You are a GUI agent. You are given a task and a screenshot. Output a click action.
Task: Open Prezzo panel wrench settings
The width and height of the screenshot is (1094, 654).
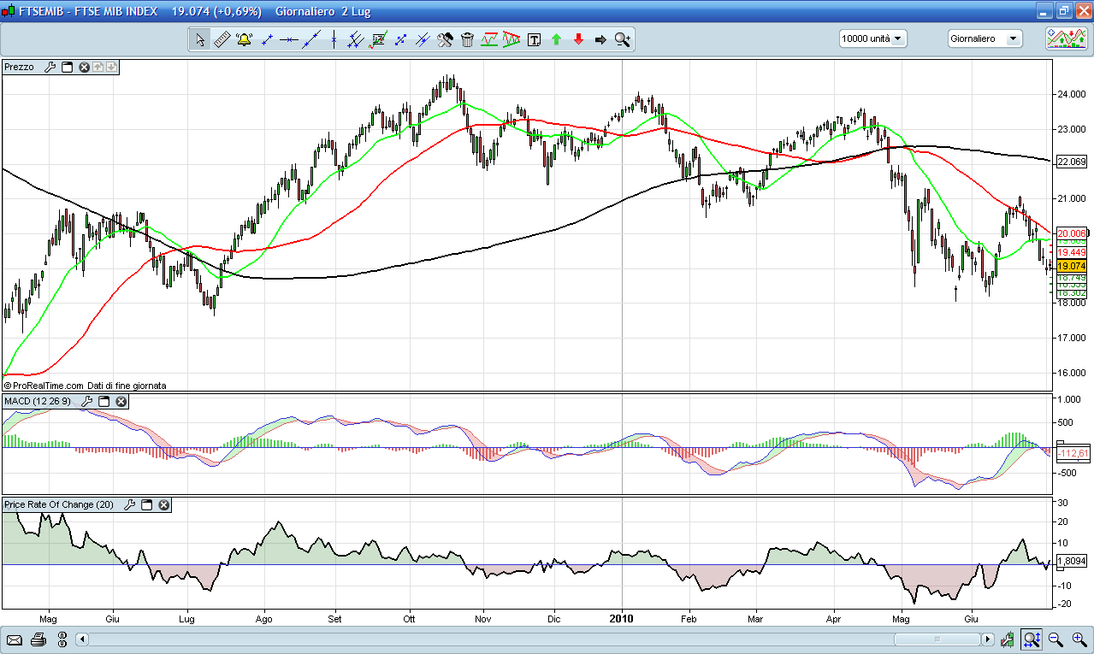pos(50,67)
